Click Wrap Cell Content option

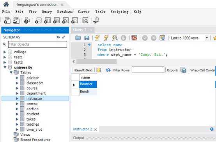(x=203, y=70)
